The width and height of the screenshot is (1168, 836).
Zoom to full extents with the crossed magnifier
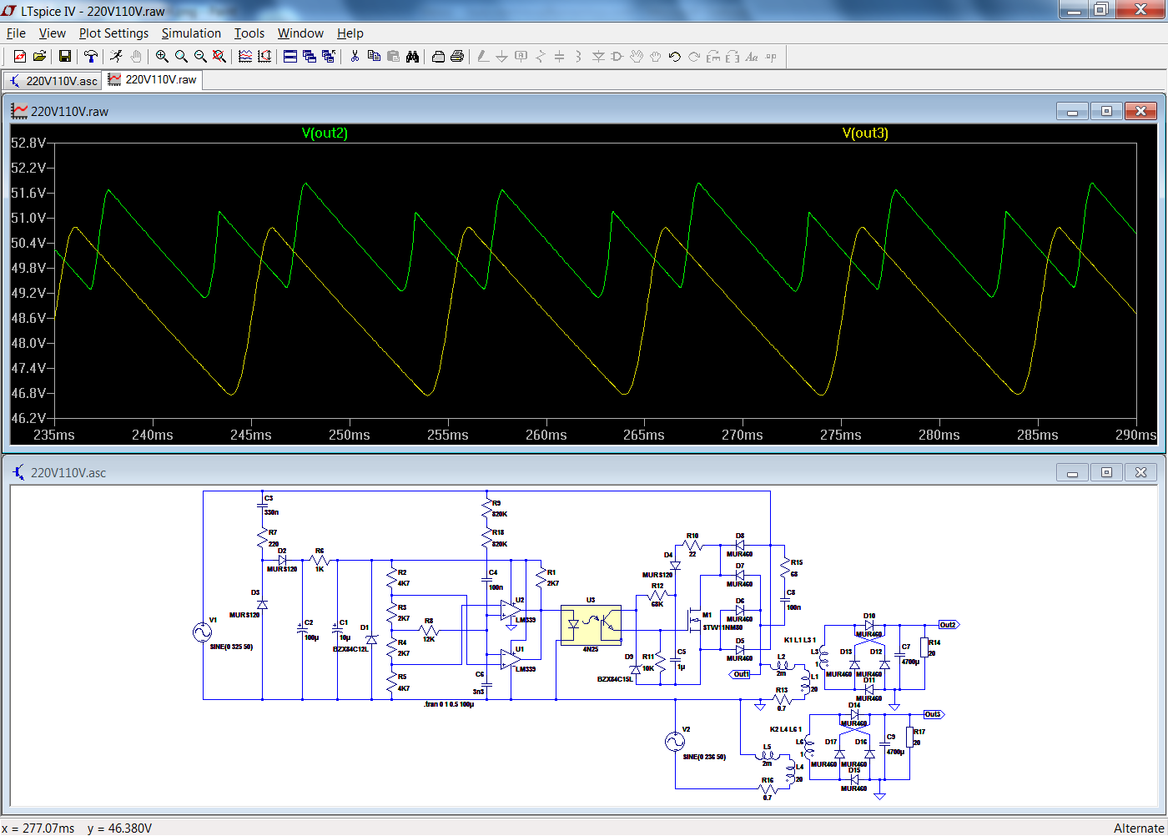click(x=219, y=57)
